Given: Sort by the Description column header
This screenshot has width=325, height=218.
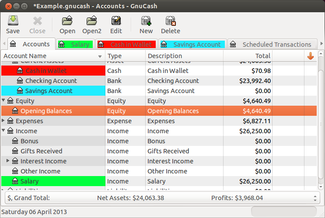Looking at the screenshot, I should (x=184, y=56).
